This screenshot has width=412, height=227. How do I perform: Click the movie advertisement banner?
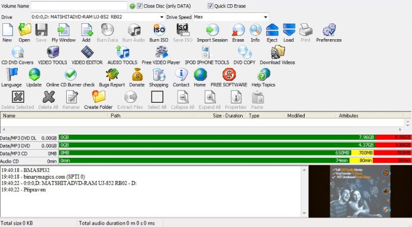[360, 192]
